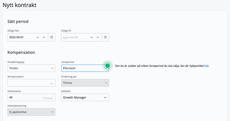This screenshot has width=230, height=121.
Task: Open the Jobbtitel Growth Manager dropdown
Action: tap(85, 97)
